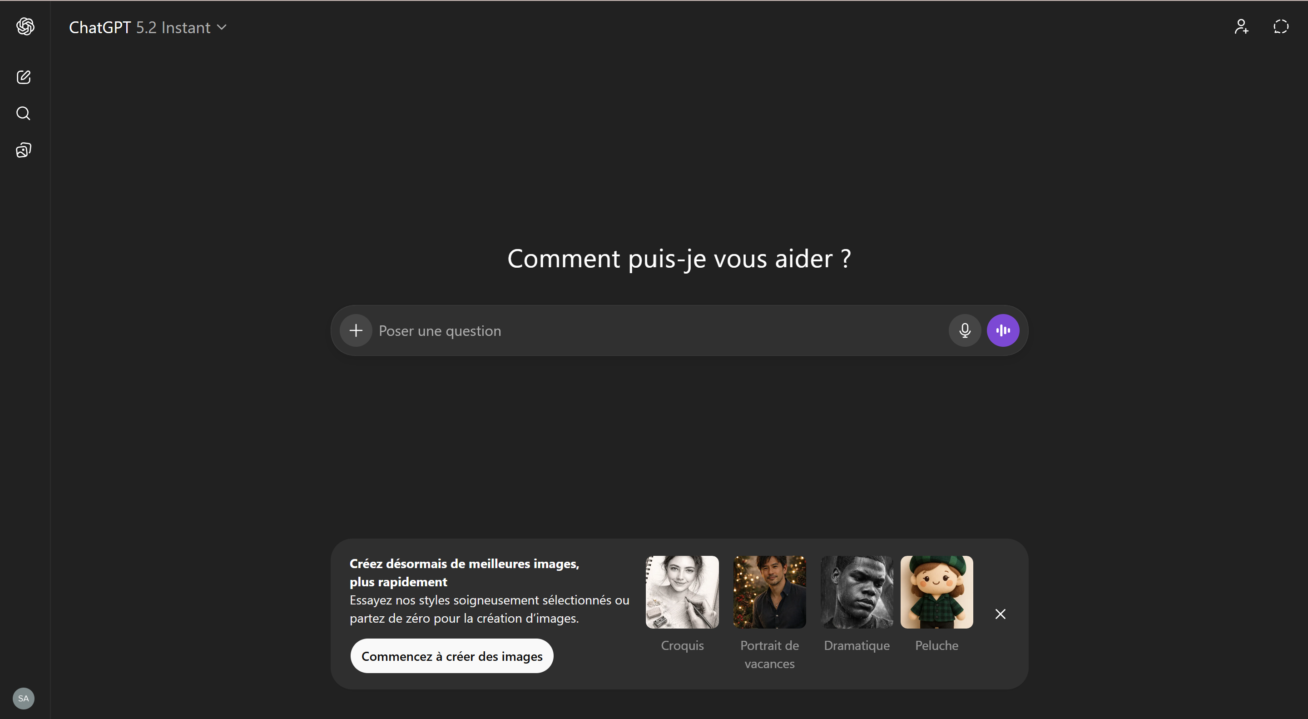
Task: Click the Dramatique label text
Action: [857, 645]
